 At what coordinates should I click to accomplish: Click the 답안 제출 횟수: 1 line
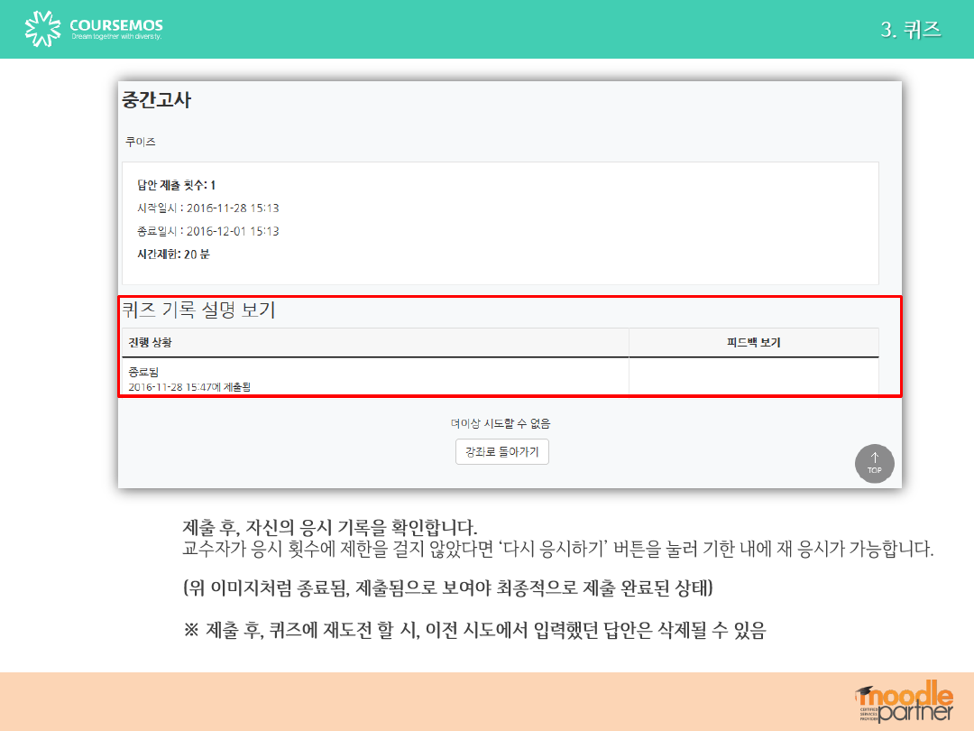point(176,185)
